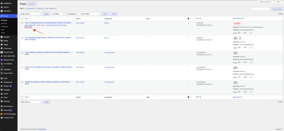Filter list by Published posts

click(x=29, y=8)
